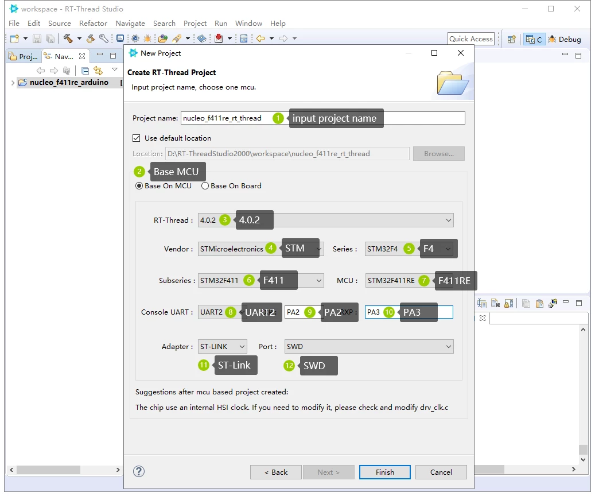Click the wrench settings icon in toolbar
595x496 pixels.
[104, 38]
